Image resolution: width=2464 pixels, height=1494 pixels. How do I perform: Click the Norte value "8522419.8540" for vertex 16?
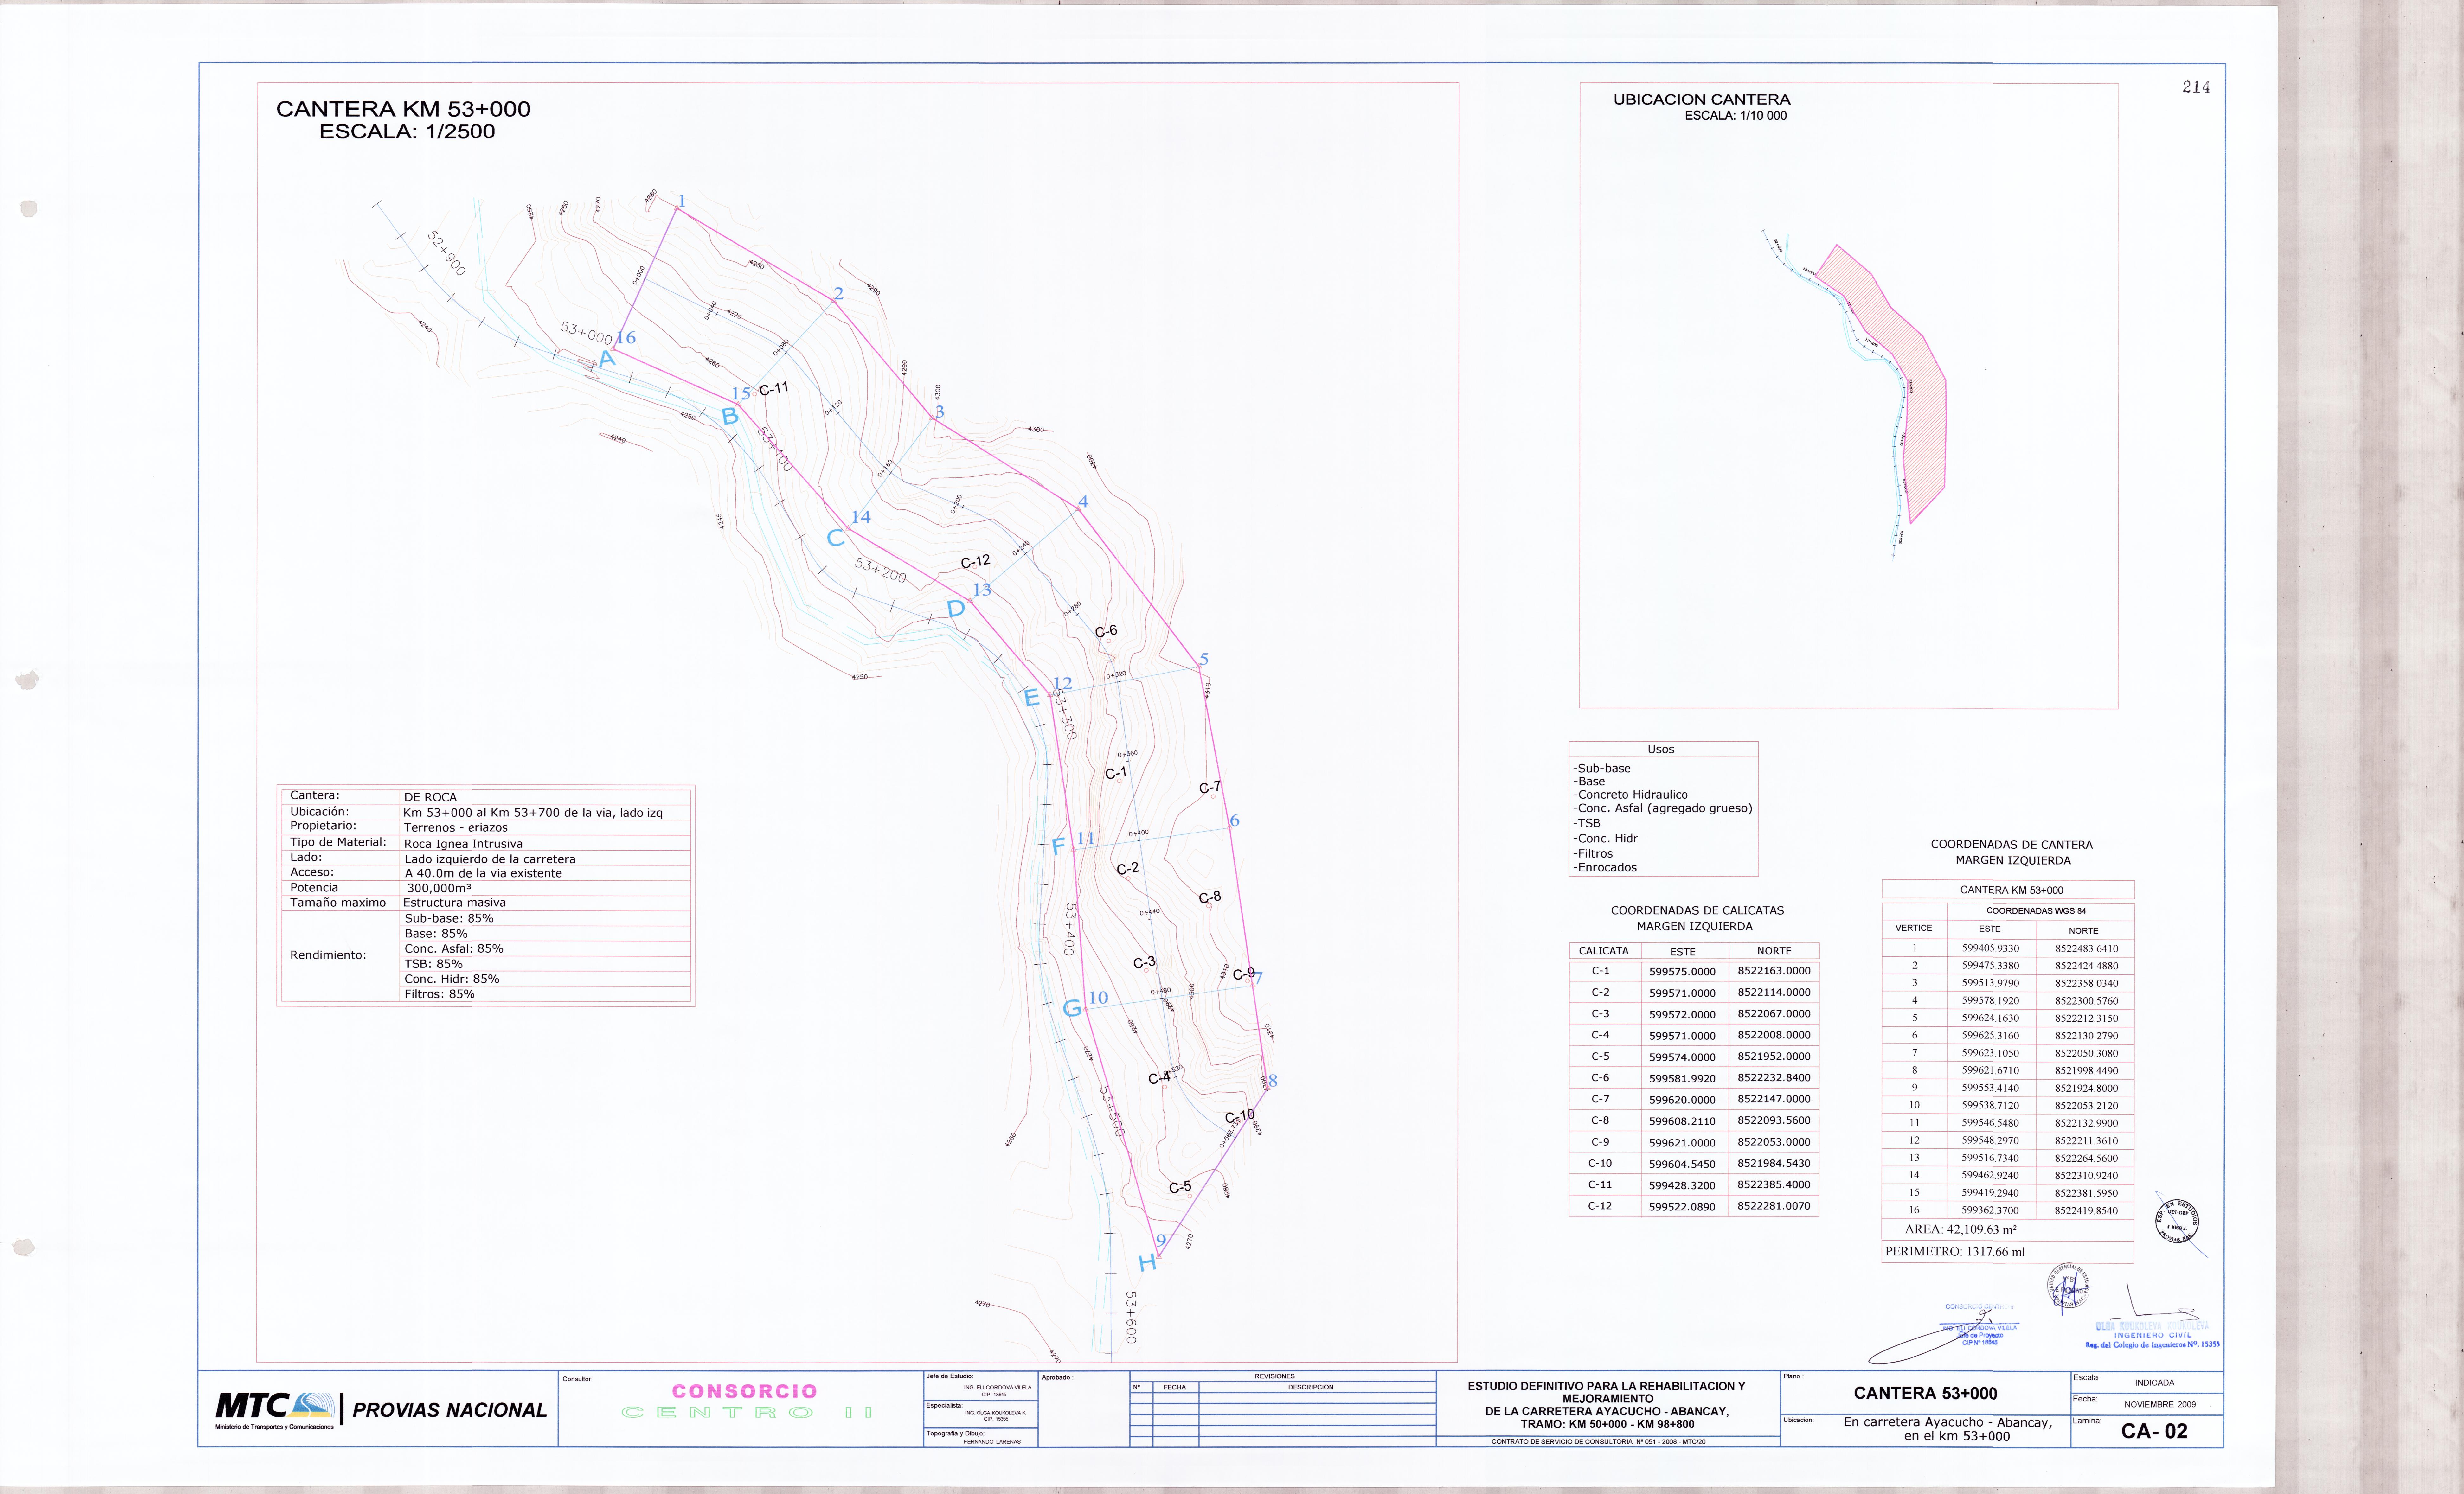pos(2086,1211)
